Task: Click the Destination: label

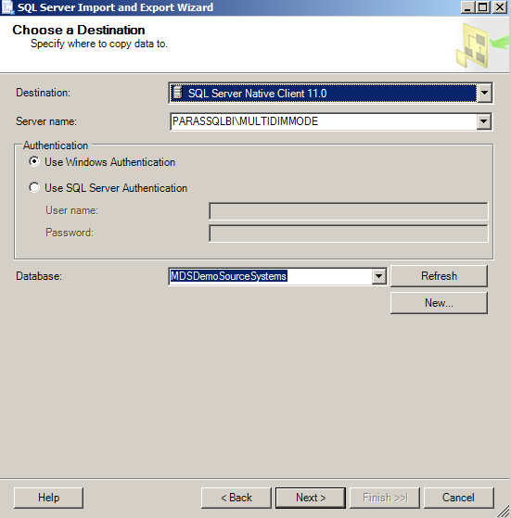Action: click(x=43, y=93)
